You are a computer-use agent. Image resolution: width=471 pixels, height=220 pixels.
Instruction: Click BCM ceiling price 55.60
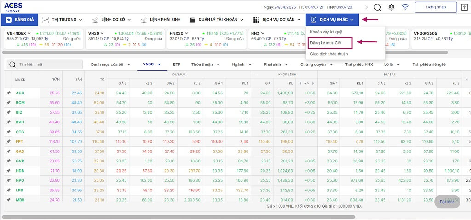tap(55, 103)
